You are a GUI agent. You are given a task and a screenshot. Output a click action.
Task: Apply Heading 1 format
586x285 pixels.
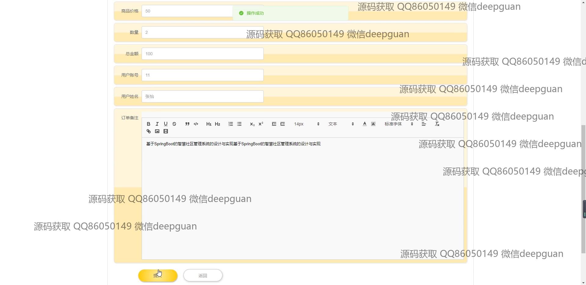click(209, 124)
